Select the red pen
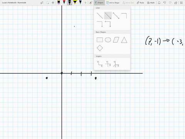 (64, 2)
